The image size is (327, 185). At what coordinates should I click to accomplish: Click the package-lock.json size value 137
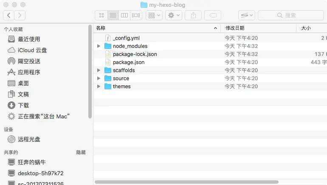click(x=319, y=54)
